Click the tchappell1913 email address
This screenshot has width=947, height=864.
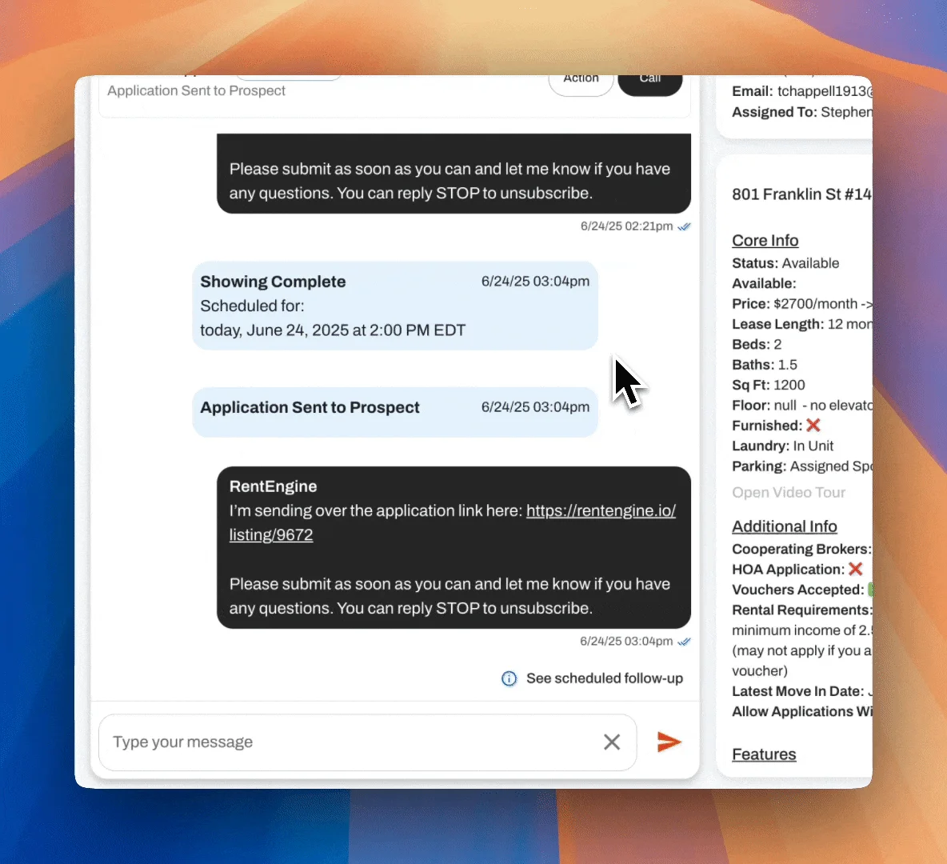point(824,91)
